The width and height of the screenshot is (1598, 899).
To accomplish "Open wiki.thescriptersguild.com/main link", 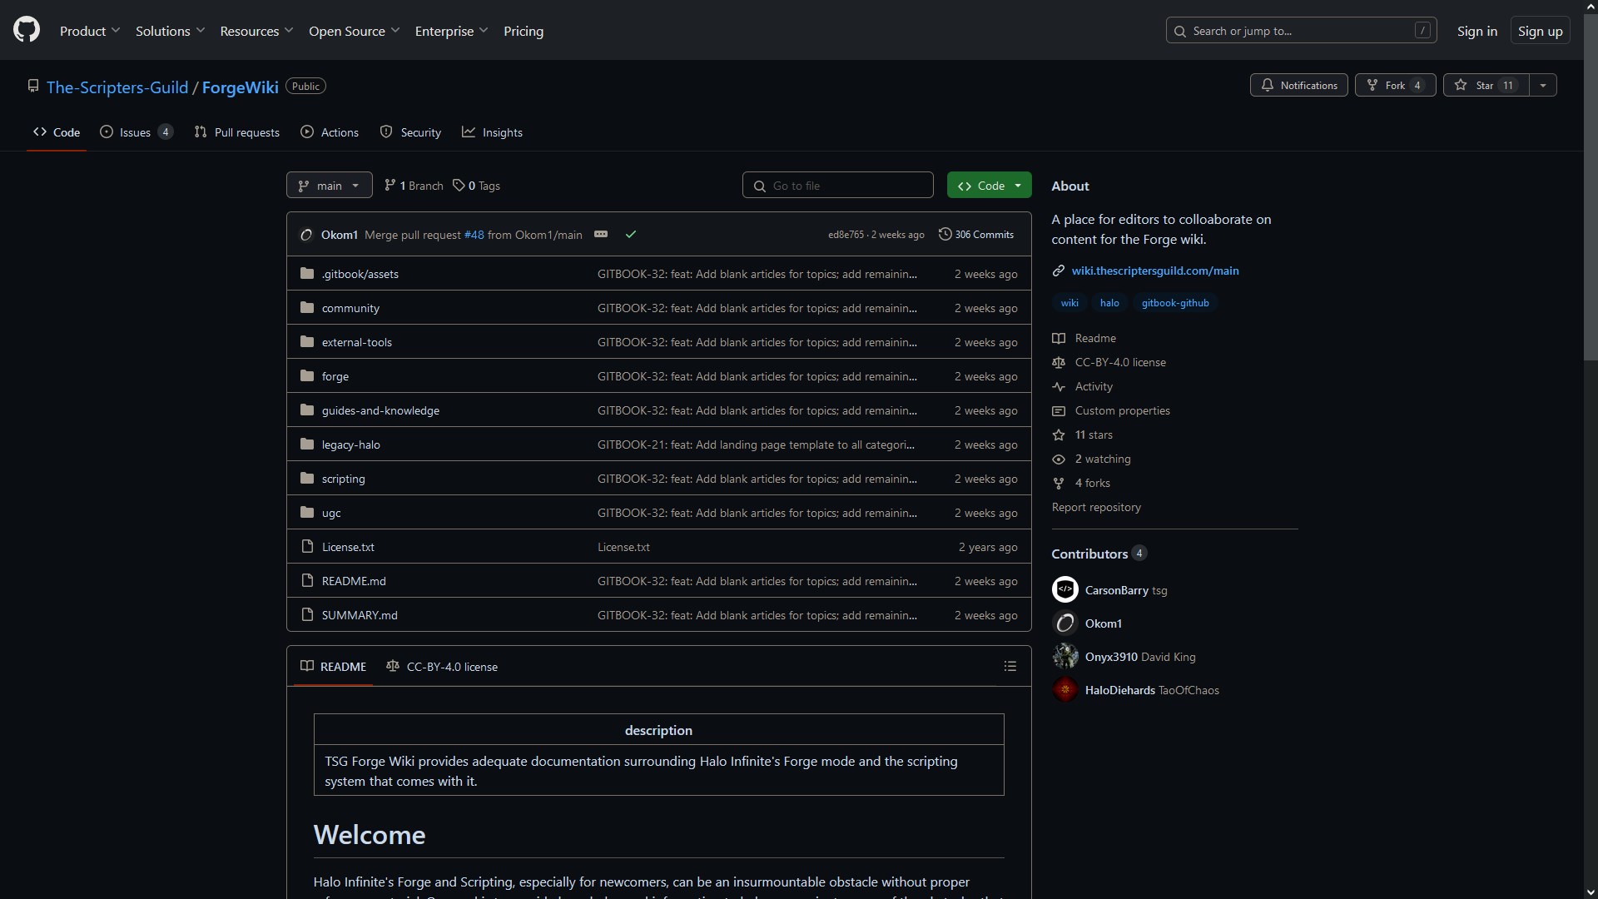I will (1154, 271).
